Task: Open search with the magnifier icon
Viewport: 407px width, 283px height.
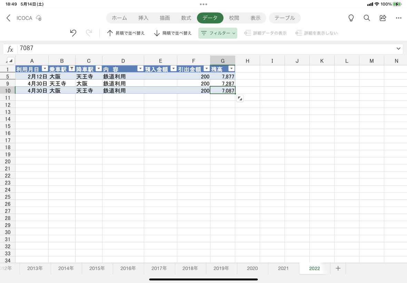Action: tap(367, 18)
